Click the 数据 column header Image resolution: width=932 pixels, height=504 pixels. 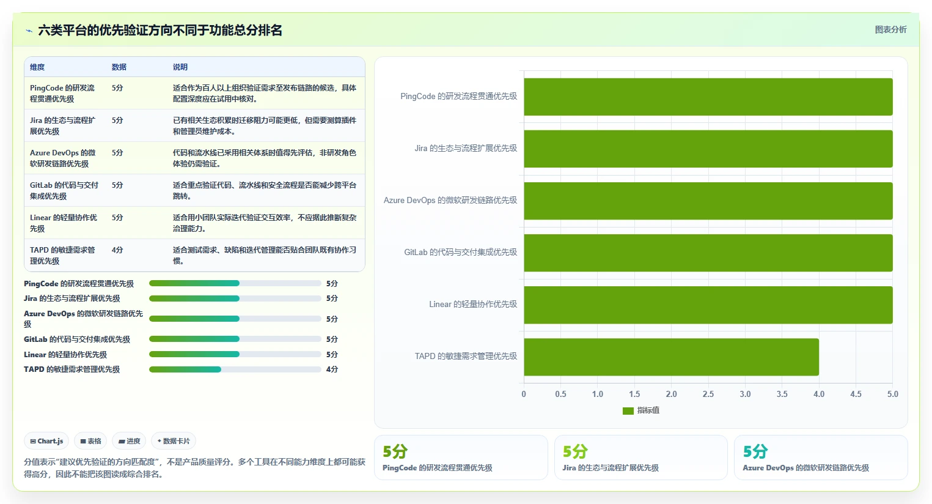click(x=119, y=67)
